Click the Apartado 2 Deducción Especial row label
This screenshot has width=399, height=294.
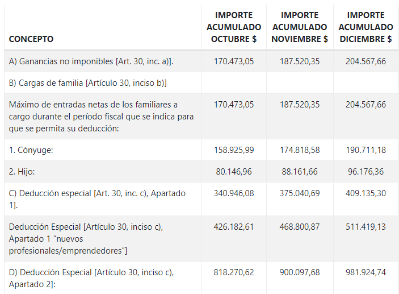(91, 278)
